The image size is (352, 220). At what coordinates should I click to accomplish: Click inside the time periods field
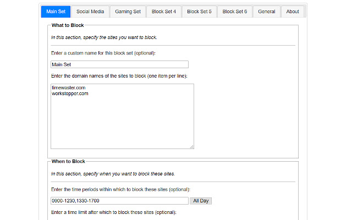tap(119, 201)
